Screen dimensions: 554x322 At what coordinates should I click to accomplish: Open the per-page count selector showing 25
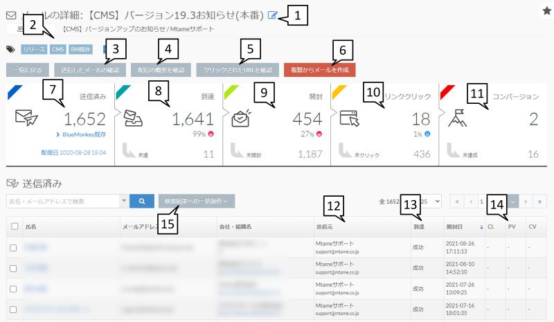click(x=429, y=201)
